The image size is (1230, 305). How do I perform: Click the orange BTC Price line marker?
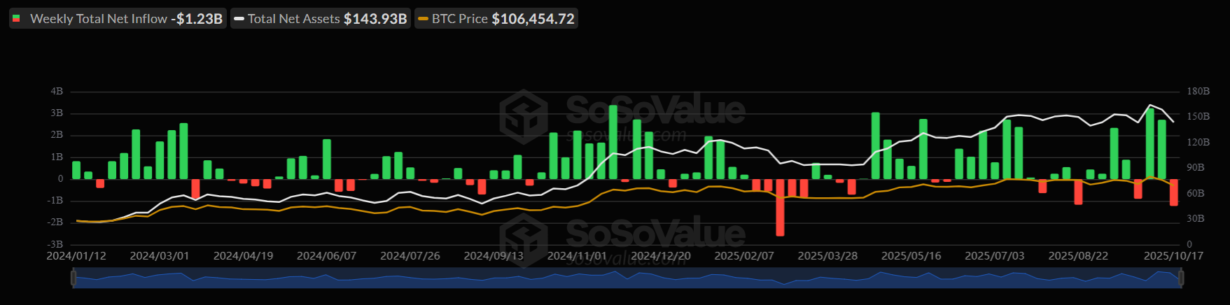click(423, 19)
